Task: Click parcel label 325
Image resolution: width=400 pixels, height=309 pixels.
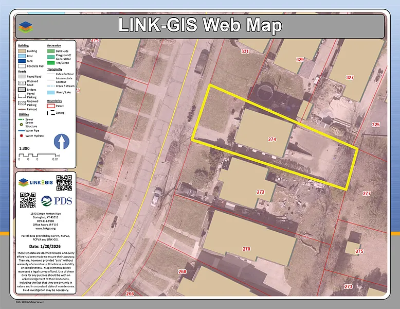Action: (375, 125)
